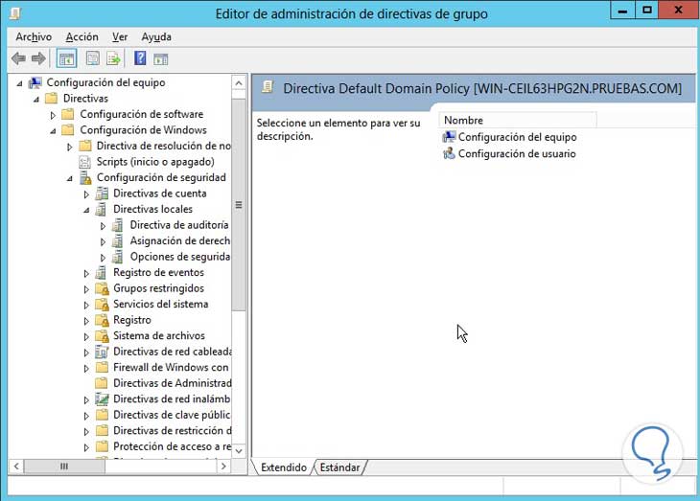Collapse the Configuración de Windows node

[53, 130]
